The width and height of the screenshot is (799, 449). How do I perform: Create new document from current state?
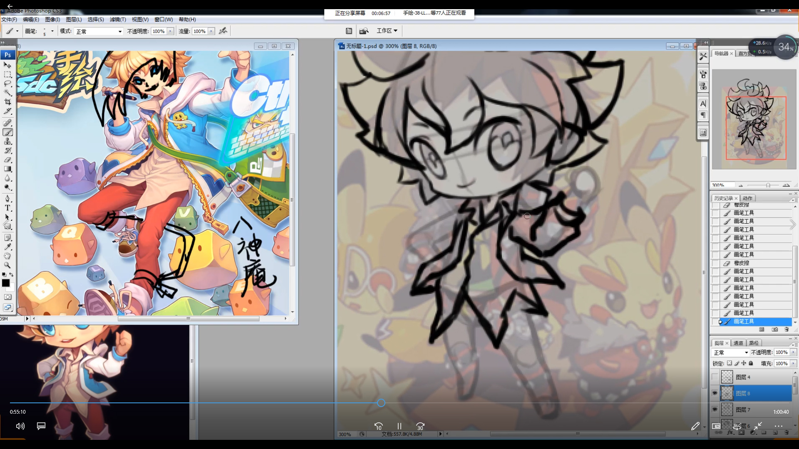pos(762,329)
